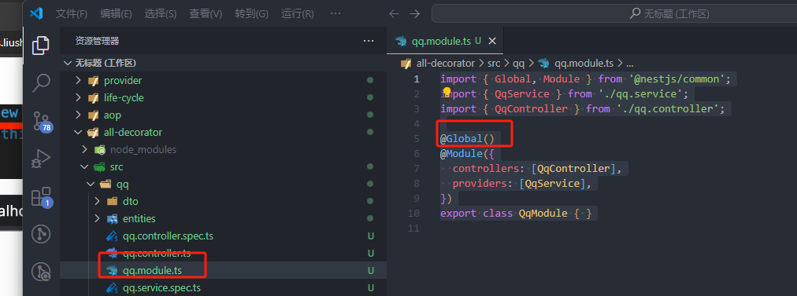797x296 pixels.
Task: Select qq.module.ts in file tree
Action: tap(223, 270)
